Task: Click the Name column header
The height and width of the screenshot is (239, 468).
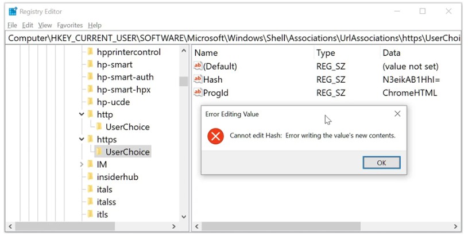Action: tap(206, 53)
